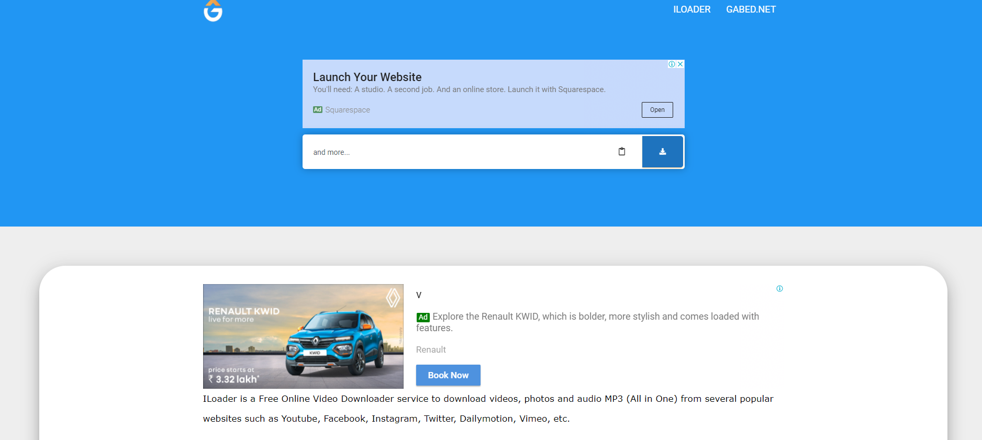The image size is (982, 440).
Task: Open the GABED.NET menu item
Action: 751,9
